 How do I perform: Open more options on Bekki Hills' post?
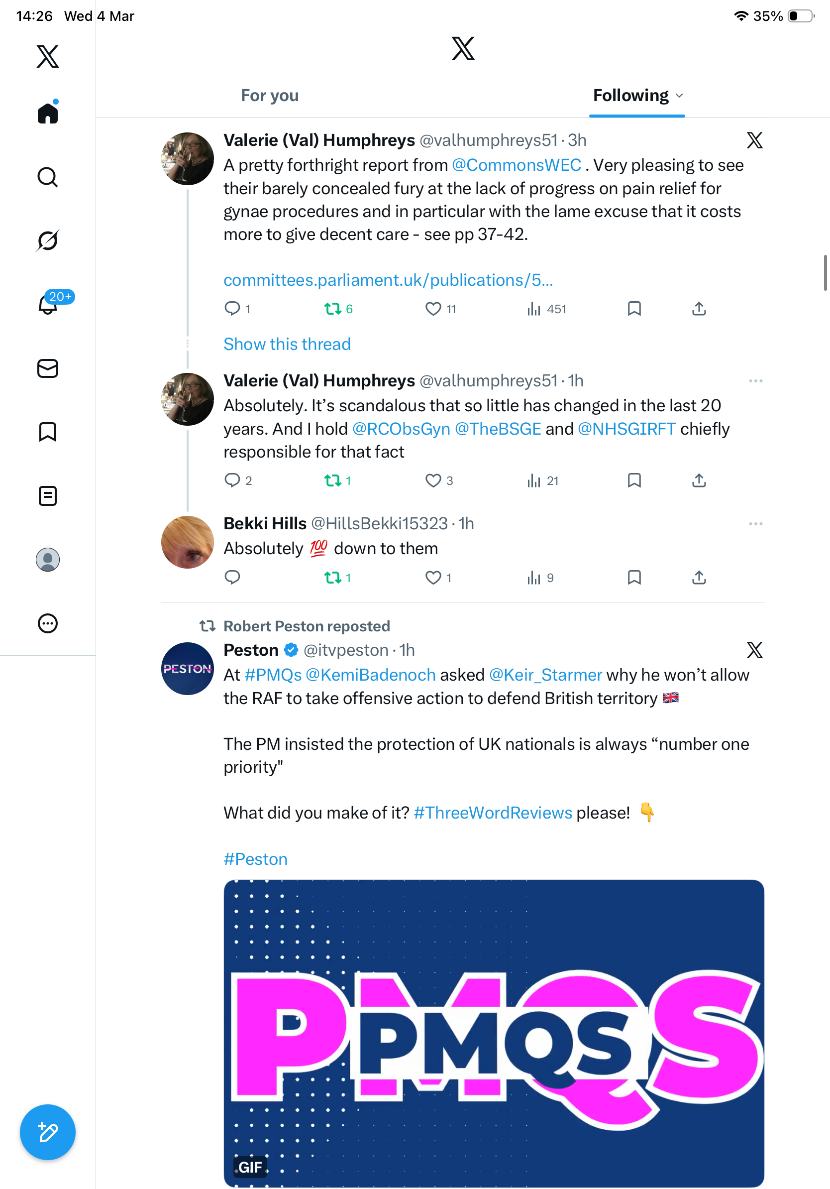[755, 524]
